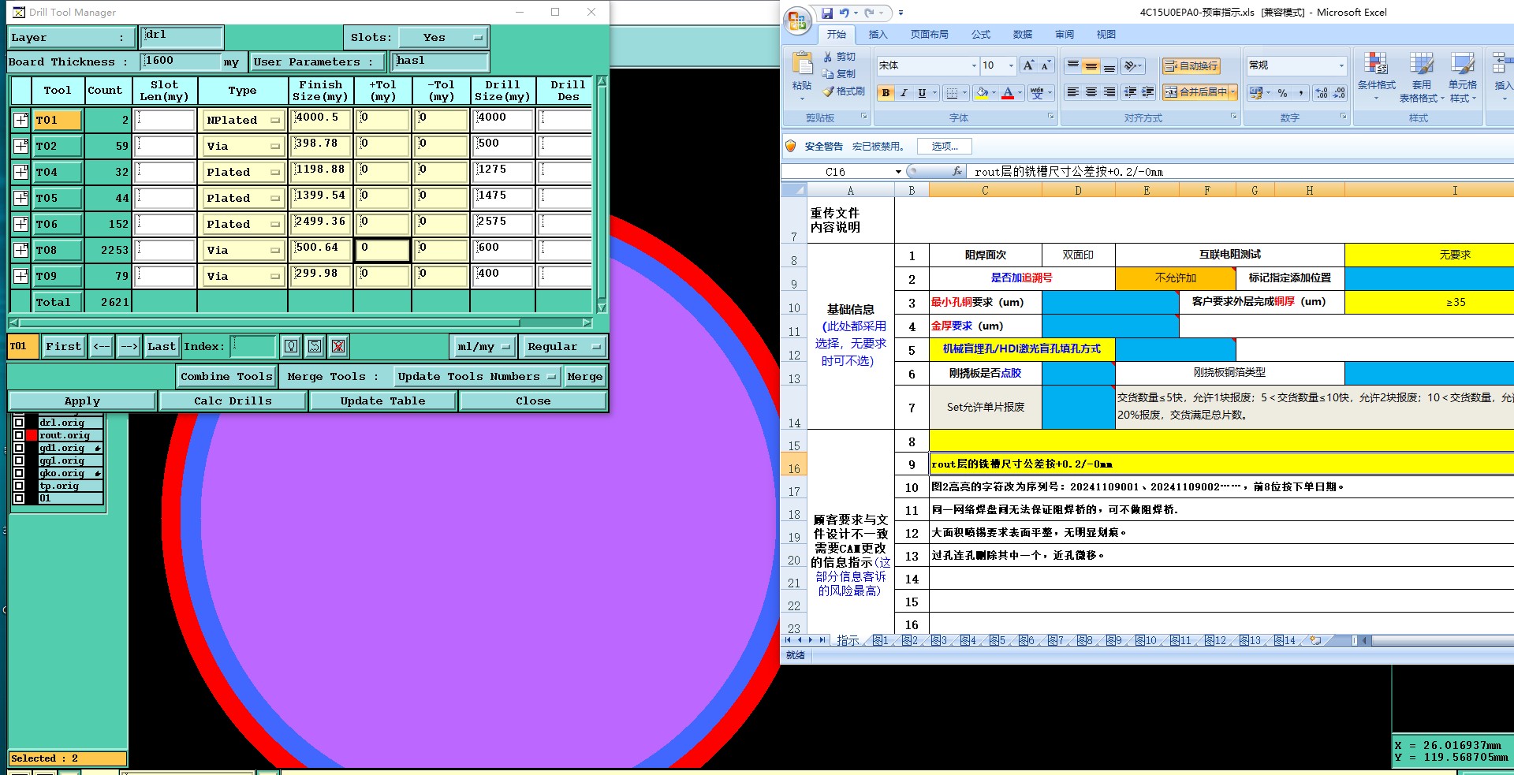Image resolution: width=1514 pixels, height=775 pixels.
Task: Click the Paste (粘贴) icon in Excel
Action: tap(802, 63)
